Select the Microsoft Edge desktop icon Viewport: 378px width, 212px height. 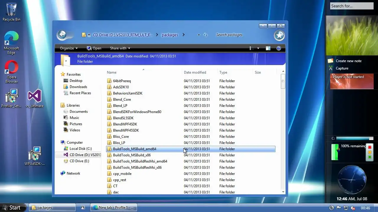pyautogui.click(x=11, y=43)
